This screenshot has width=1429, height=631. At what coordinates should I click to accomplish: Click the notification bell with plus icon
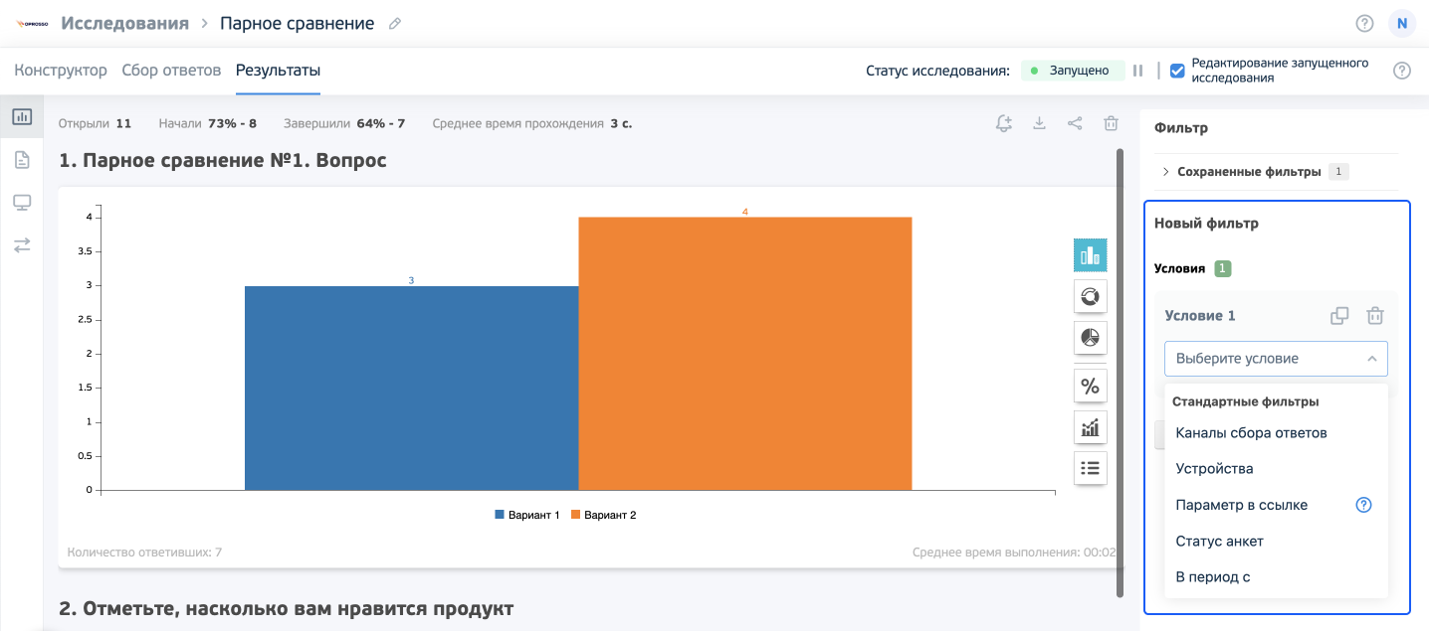(x=1004, y=123)
